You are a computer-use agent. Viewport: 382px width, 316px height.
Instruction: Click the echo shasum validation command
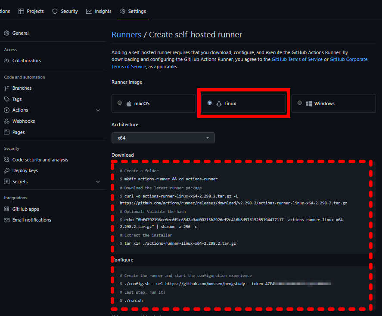(232, 223)
